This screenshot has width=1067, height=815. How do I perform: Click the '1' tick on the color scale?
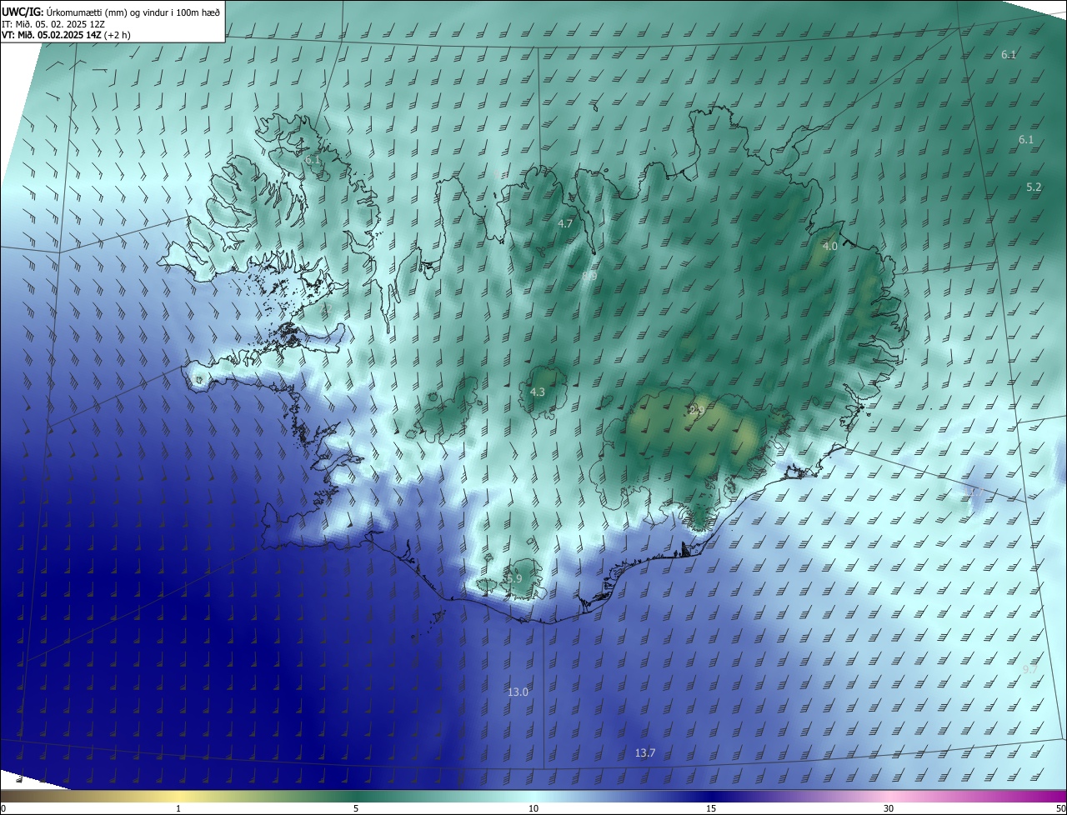coord(178,808)
